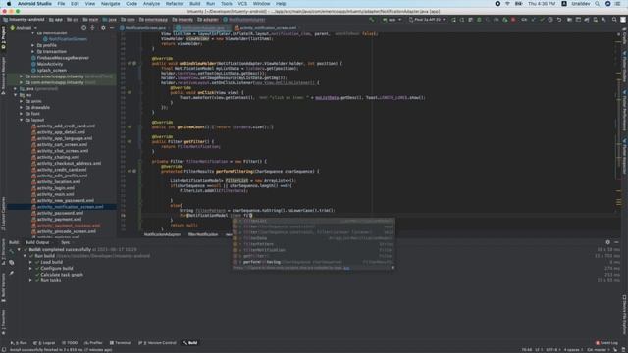
Task: Click the Undo/revert arrow toolbar icon
Action: (560, 20)
